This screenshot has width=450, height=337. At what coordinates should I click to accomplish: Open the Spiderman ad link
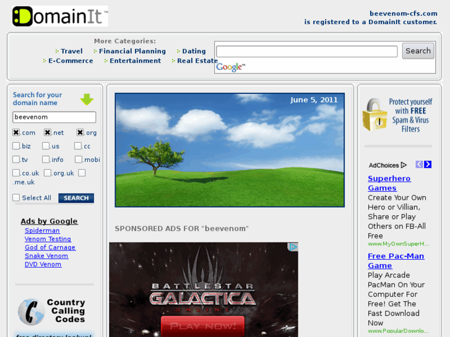click(x=42, y=231)
